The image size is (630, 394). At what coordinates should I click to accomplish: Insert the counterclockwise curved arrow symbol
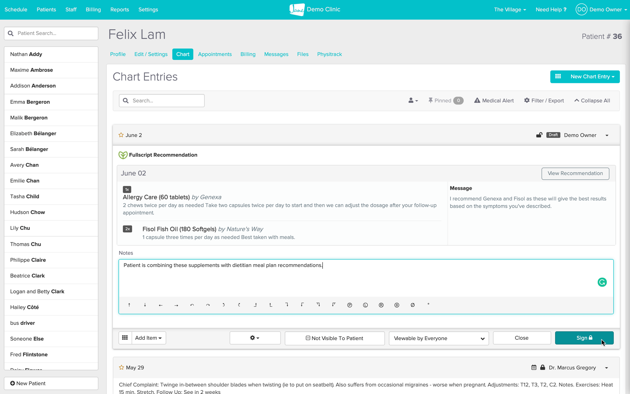tap(192, 305)
